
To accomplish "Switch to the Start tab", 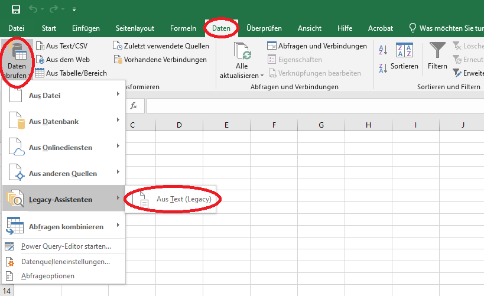I will click(x=49, y=28).
